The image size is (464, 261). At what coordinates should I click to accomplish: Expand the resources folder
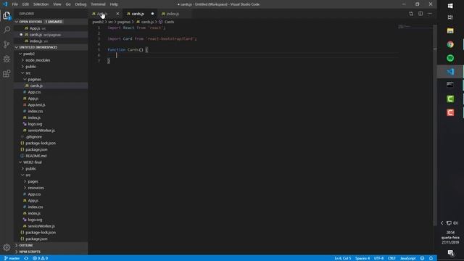point(25,188)
